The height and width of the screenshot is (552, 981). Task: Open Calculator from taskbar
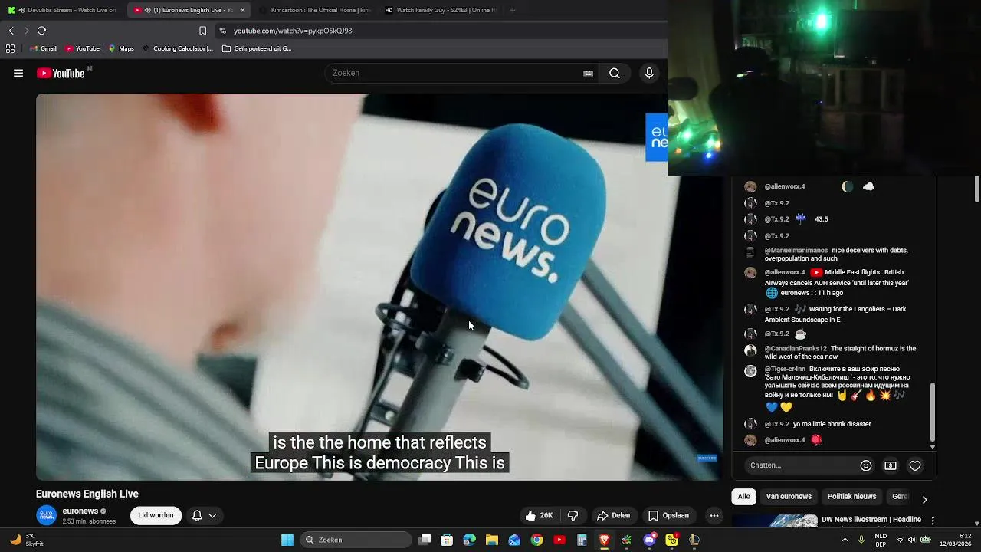coord(582,540)
